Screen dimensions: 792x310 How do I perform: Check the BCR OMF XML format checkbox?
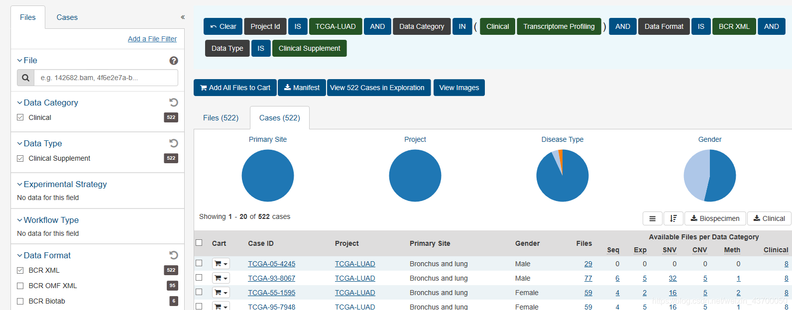click(x=20, y=286)
